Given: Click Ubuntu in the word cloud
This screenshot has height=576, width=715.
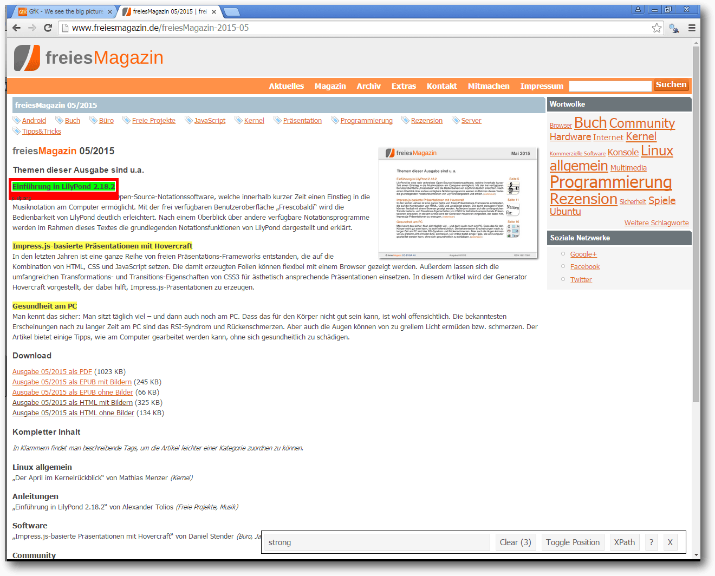Looking at the screenshot, I should [x=565, y=212].
